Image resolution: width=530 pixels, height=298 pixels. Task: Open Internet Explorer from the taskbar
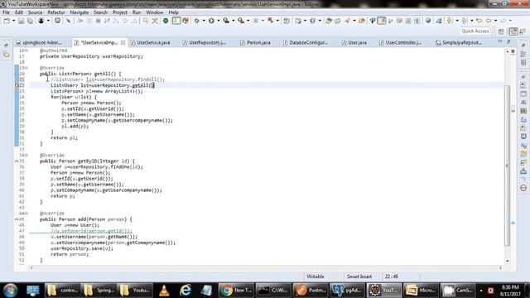[185, 291]
